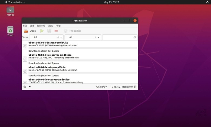211x127 pixels.
Task: Click '2.56 MB of 952.1 MB (0.2%)' status line
Action: coord(56,82)
